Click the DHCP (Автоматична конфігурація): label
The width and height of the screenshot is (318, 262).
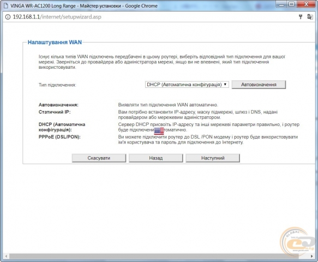pyautogui.click(x=62, y=127)
